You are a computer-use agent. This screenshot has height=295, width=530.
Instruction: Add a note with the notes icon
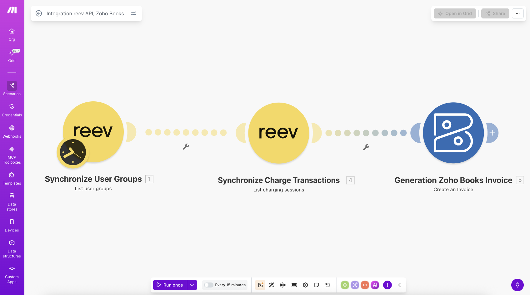(317, 285)
